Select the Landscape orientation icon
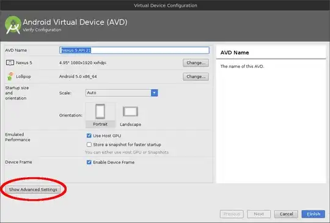 (131, 111)
